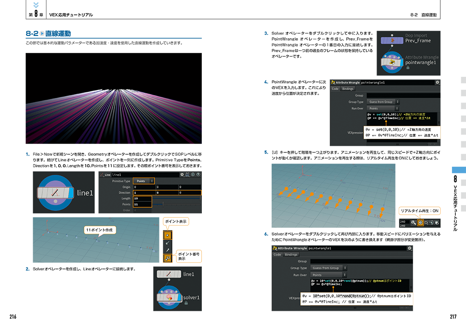Image resolution: width=466 pixels, height=329 pixels.
Task: Toggle the point numbers display icon
Action: coord(168,258)
